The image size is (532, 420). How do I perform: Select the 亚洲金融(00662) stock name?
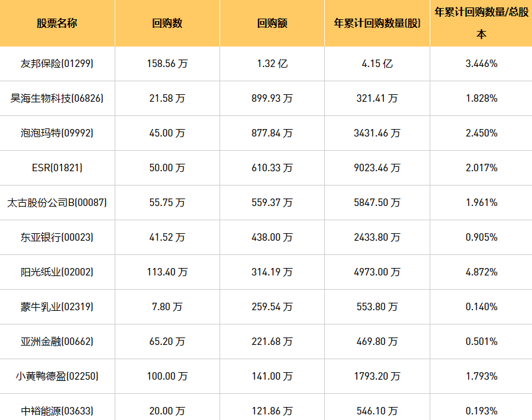(x=57, y=341)
